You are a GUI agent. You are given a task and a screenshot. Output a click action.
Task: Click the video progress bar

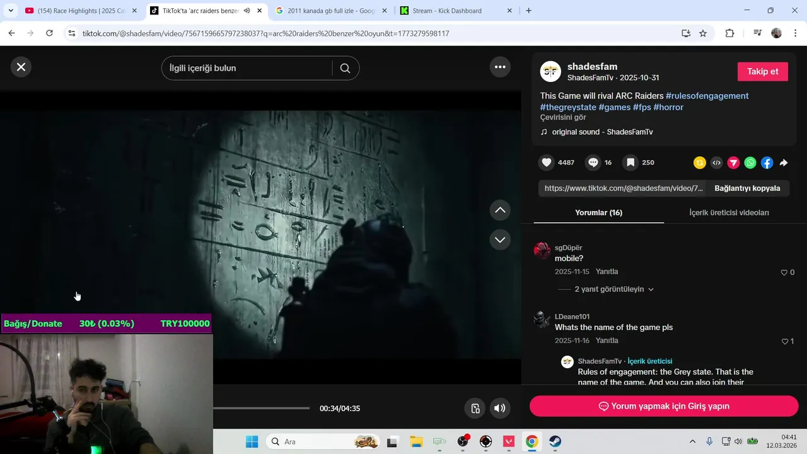coord(261,408)
